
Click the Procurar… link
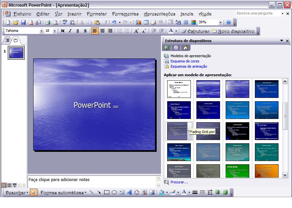[179, 182]
